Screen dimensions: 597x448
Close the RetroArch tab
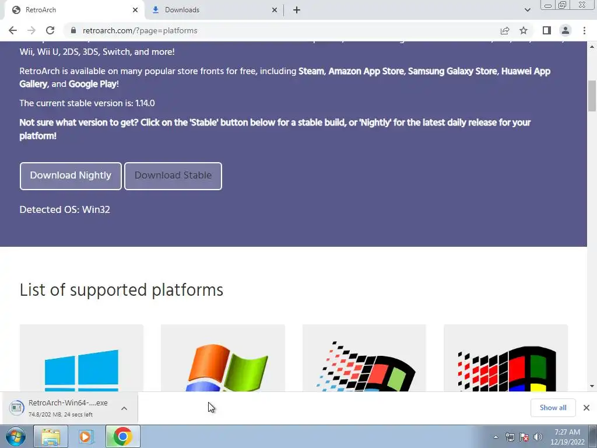135,10
